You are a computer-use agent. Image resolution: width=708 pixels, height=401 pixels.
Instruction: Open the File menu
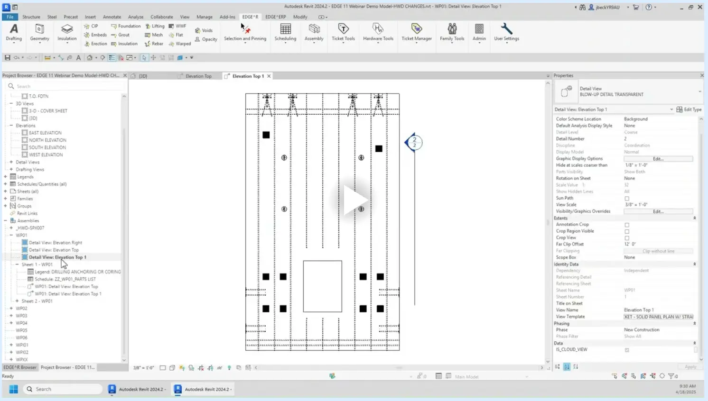10,17
